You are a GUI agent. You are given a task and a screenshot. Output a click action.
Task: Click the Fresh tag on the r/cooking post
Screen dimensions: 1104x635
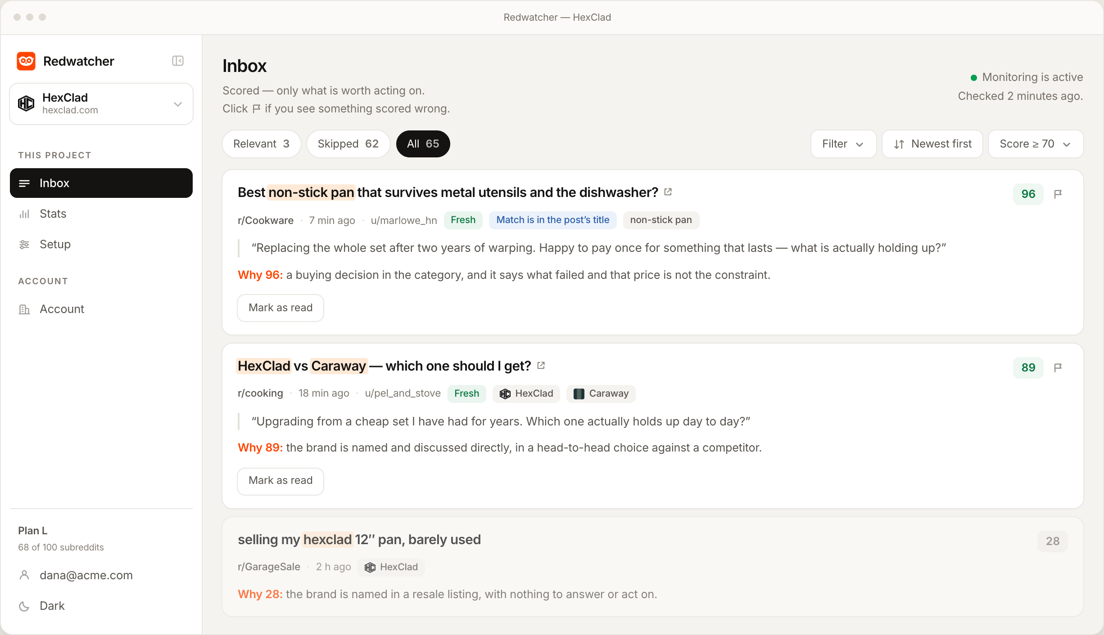point(467,394)
